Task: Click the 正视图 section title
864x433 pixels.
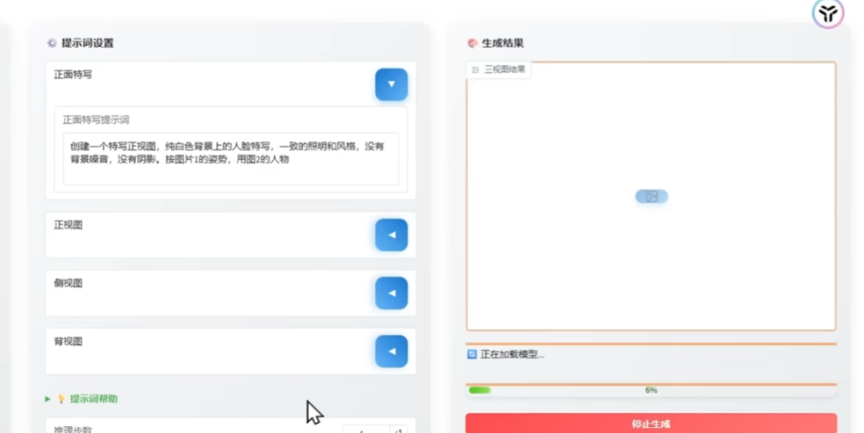Action: [68, 225]
